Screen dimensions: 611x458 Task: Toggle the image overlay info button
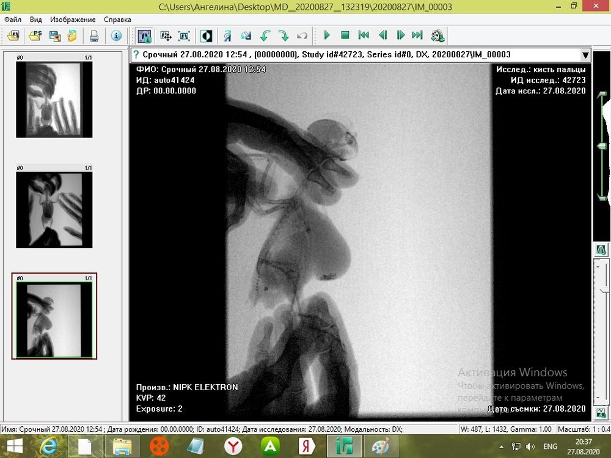coord(144,36)
